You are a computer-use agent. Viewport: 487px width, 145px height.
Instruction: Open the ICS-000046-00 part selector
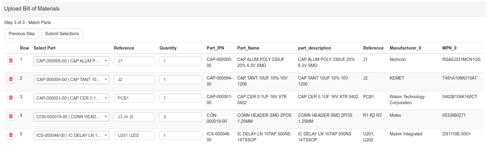pos(71,135)
